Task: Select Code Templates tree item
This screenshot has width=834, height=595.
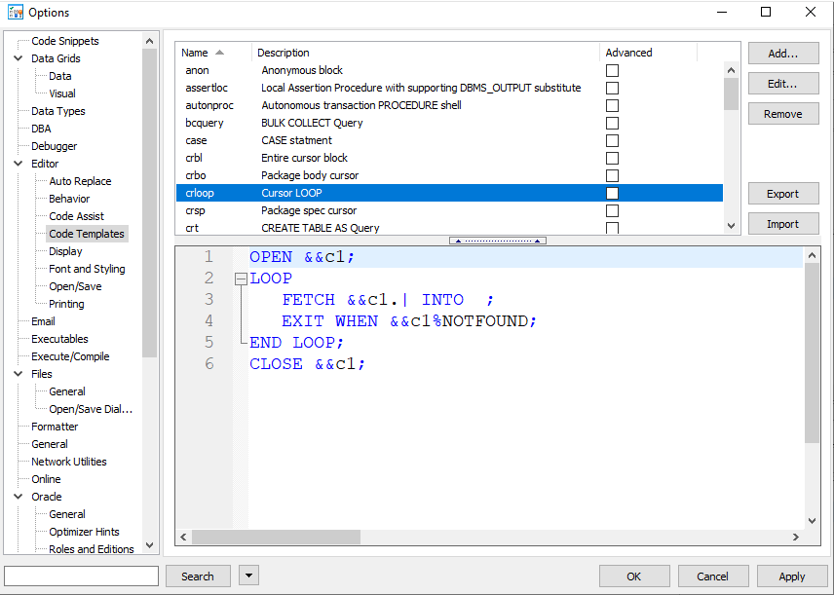Action: pyautogui.click(x=87, y=234)
